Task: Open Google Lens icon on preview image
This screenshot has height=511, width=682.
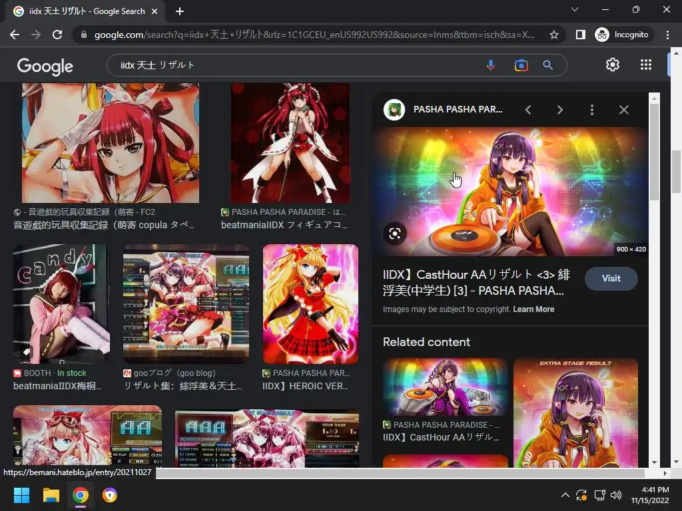Action: click(x=395, y=234)
